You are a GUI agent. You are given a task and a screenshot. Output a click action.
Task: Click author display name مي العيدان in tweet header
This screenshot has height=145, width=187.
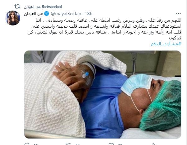point(34,14)
